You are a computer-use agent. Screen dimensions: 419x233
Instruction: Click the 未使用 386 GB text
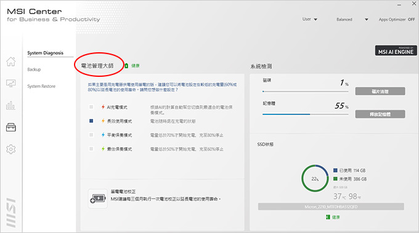click(352, 179)
